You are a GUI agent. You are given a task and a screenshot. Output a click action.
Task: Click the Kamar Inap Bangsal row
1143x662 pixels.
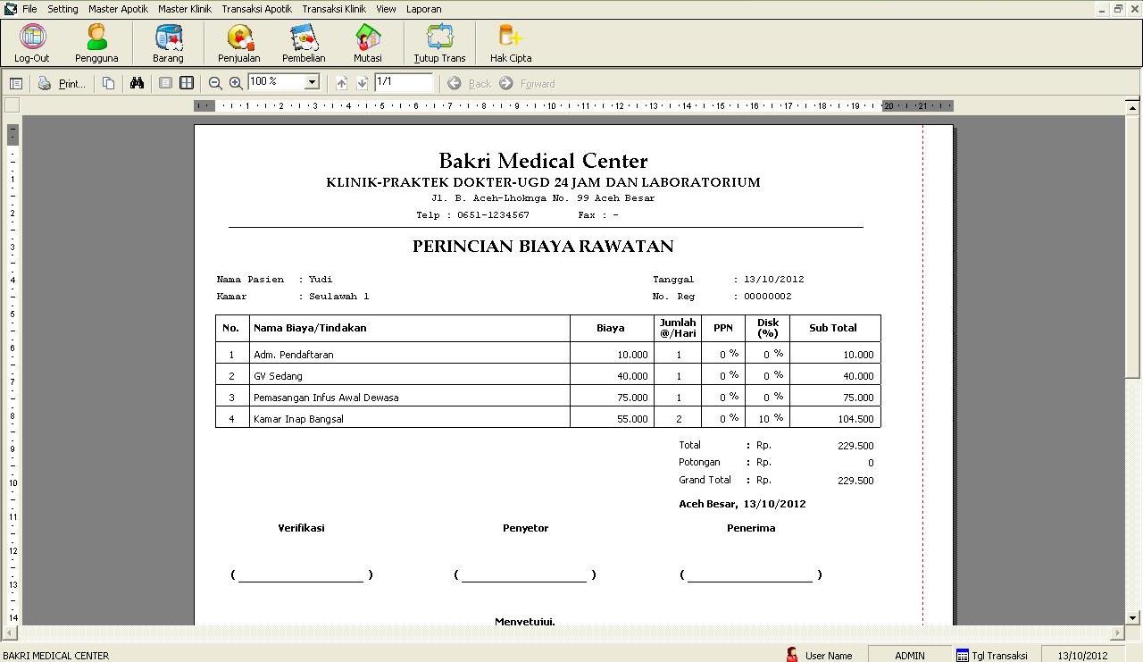coord(298,419)
